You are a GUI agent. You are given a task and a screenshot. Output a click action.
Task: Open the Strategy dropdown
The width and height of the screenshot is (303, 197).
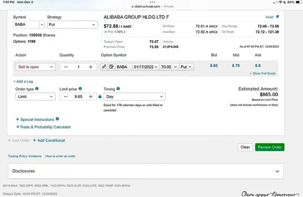(72, 25)
